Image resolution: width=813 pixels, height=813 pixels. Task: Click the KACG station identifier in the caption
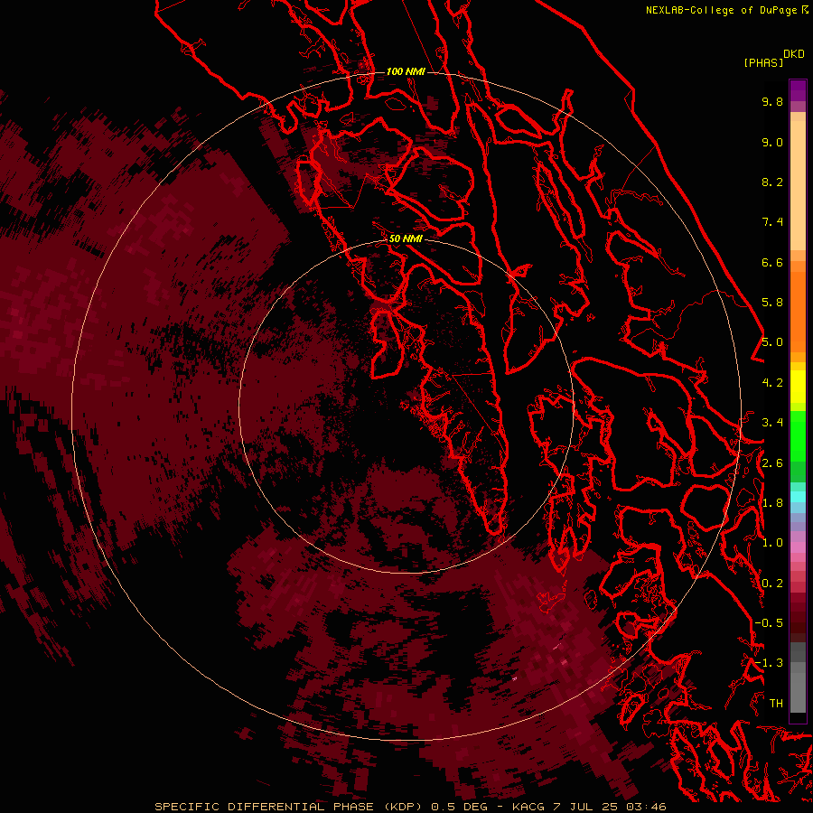pyautogui.click(x=528, y=807)
